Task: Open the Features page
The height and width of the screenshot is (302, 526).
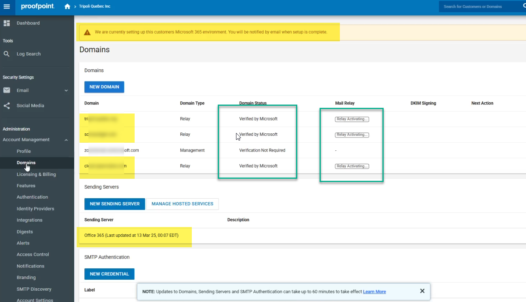Action: 26,186
